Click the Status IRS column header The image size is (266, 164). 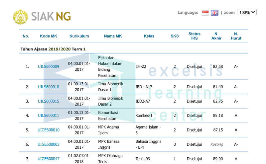coord(195,36)
